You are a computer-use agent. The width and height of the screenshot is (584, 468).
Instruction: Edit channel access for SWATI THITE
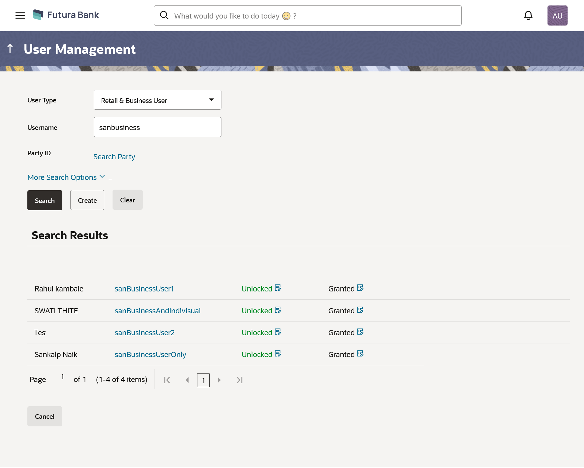(360, 310)
